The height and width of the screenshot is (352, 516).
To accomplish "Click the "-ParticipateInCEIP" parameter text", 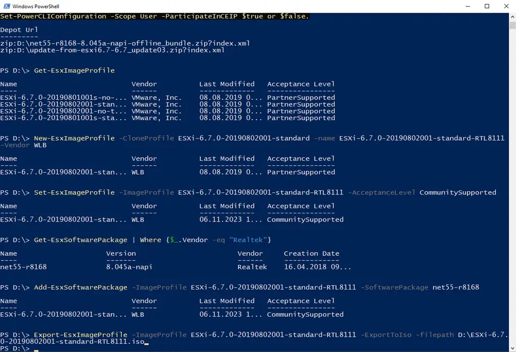I will (x=199, y=16).
